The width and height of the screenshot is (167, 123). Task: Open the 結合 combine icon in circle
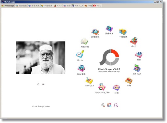pos(139,54)
